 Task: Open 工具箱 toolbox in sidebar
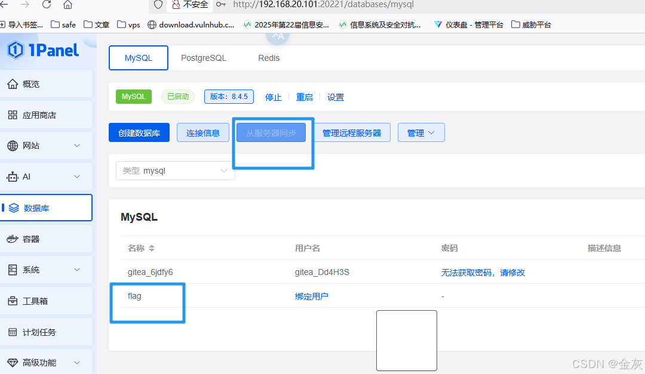[x=46, y=301]
